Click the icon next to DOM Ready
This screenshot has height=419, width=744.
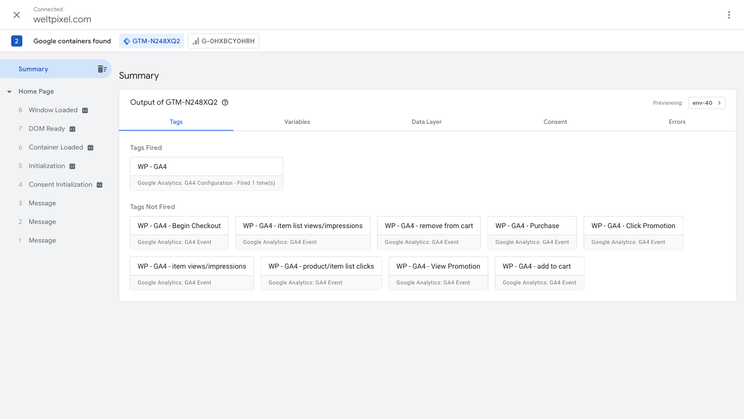tap(73, 129)
